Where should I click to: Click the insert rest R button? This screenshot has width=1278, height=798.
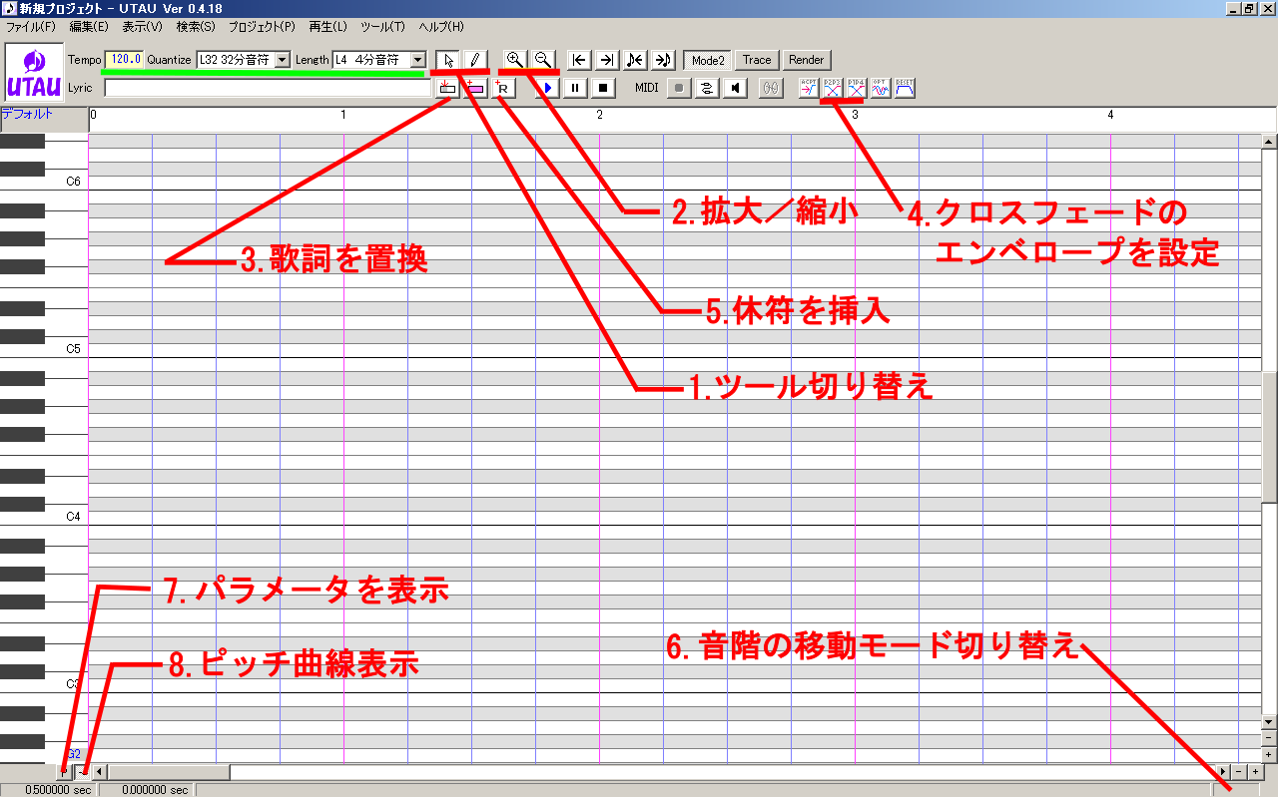pos(503,88)
